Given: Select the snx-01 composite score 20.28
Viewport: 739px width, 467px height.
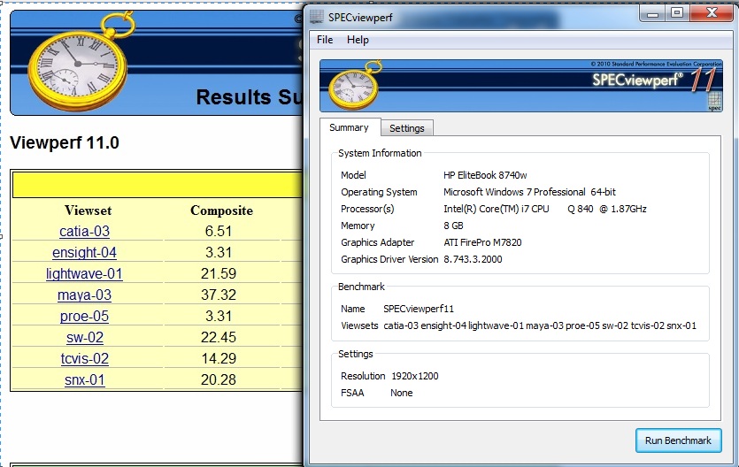Looking at the screenshot, I should [219, 379].
